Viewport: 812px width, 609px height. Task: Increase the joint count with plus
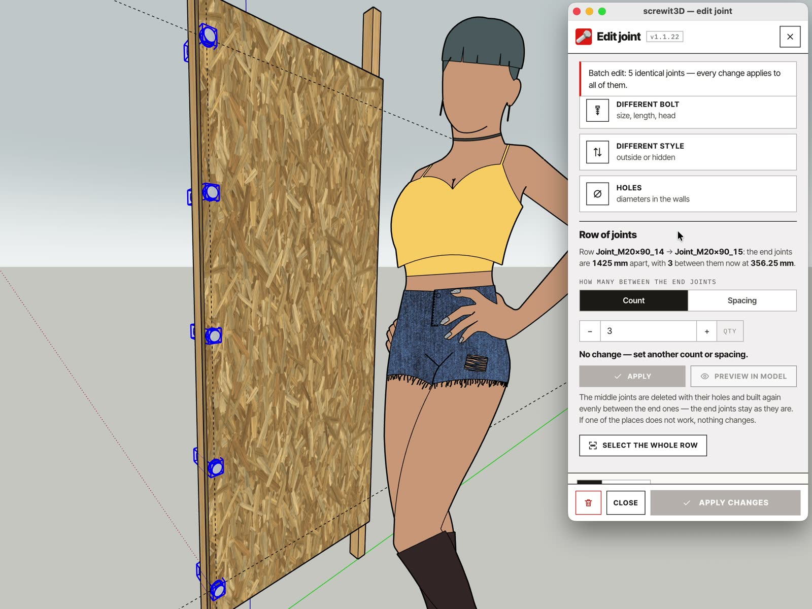tap(706, 331)
